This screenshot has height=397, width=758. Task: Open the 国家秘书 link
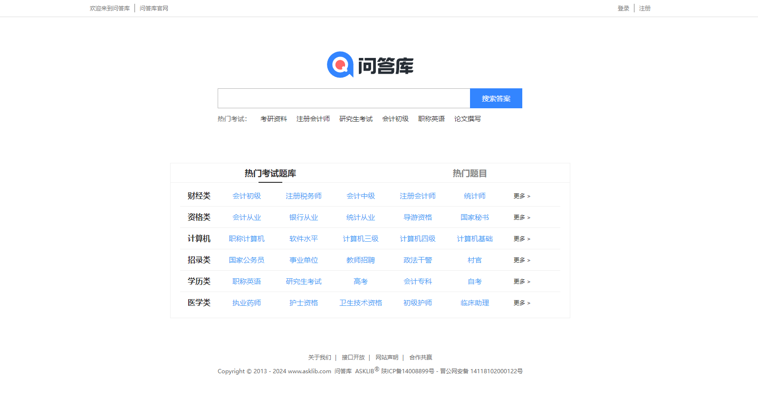(x=475, y=217)
